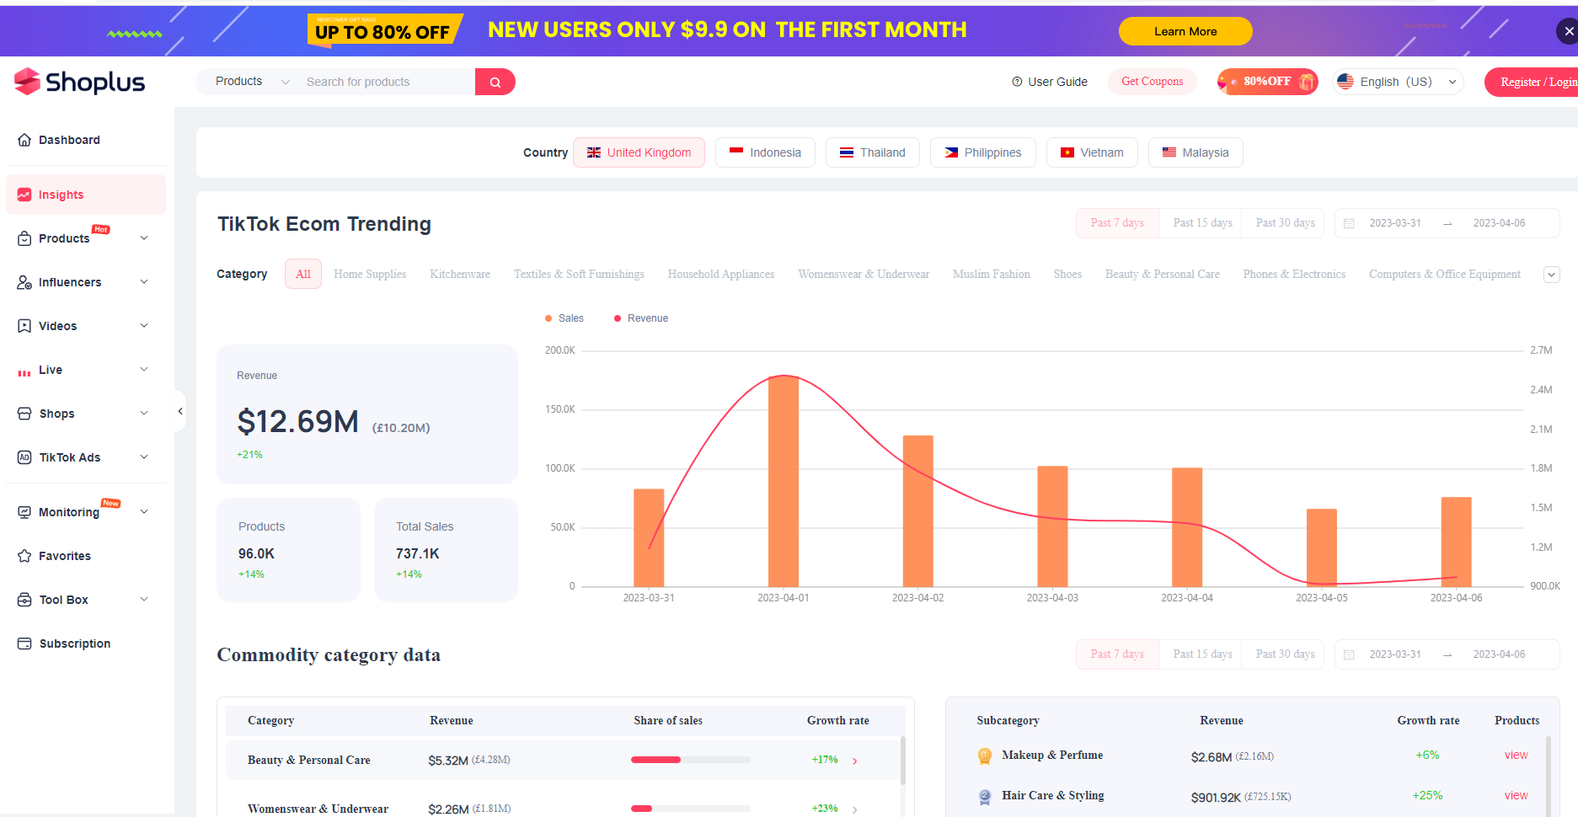Viewport: 1578px width, 817px height.
Task: Expand the Products search category dropdown
Action: pyautogui.click(x=249, y=81)
